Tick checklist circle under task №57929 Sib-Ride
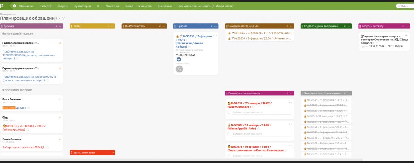 [x=229, y=133]
